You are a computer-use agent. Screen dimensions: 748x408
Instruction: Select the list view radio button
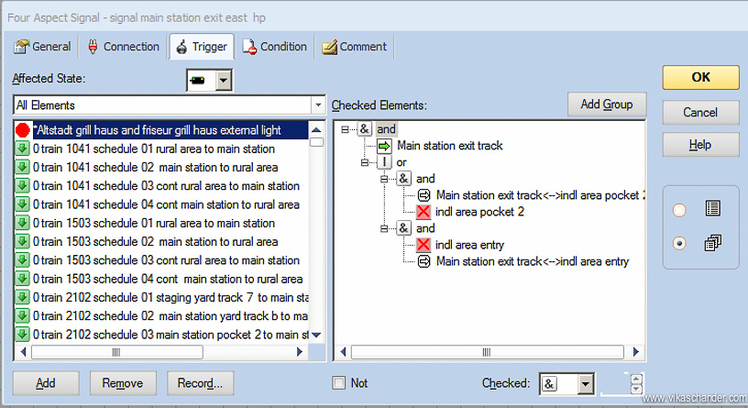[x=679, y=210]
